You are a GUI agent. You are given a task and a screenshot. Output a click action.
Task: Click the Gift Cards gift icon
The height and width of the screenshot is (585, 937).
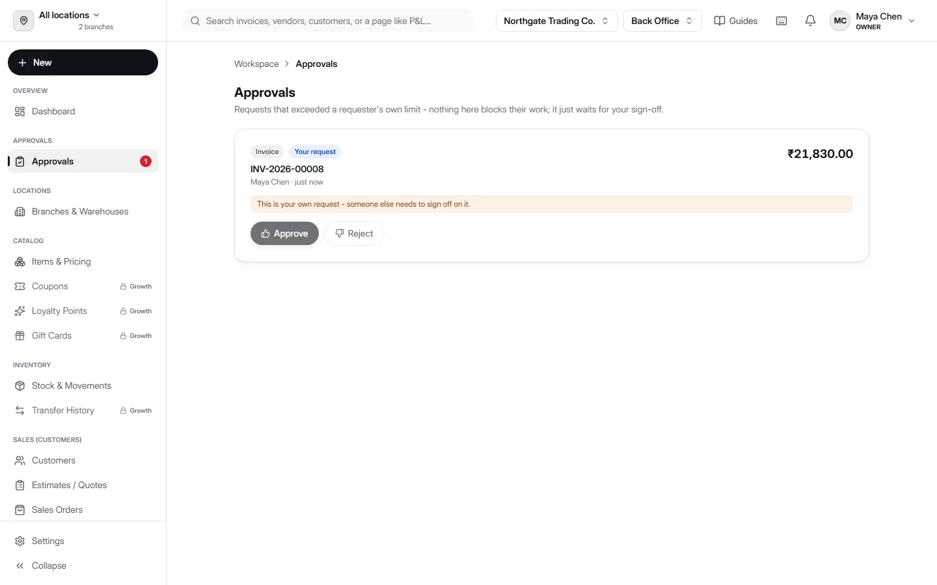point(20,335)
